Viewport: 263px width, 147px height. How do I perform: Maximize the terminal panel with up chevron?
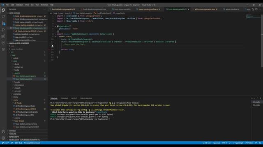tap(257, 98)
